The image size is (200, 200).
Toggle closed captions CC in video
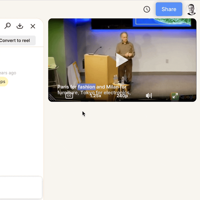click(69, 96)
